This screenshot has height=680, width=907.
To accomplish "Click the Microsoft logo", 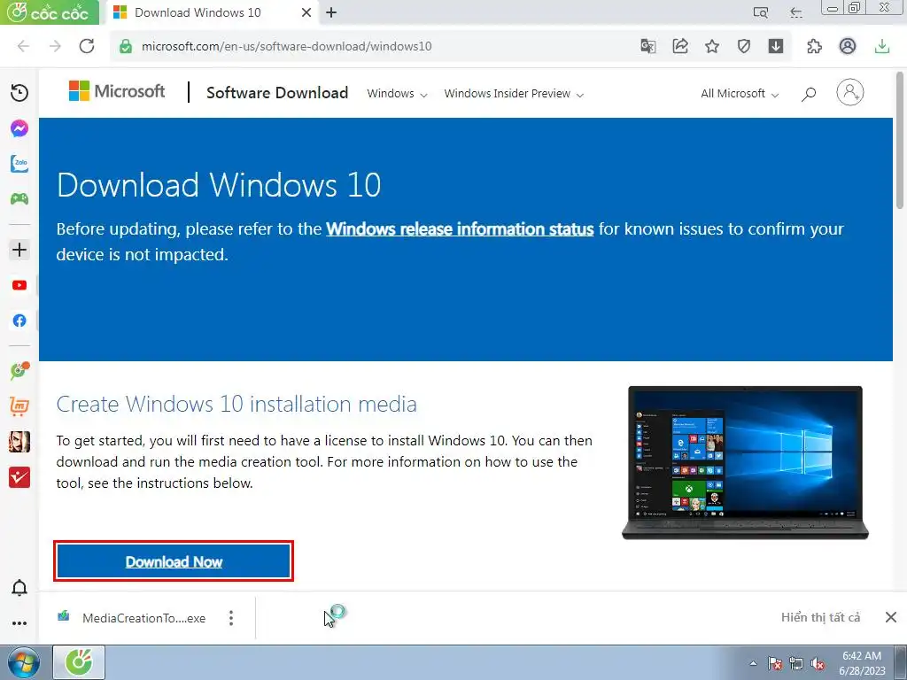I will (117, 91).
